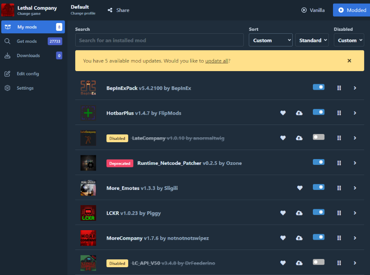Click the donate heart icon for LateCompany
This screenshot has height=275, width=370.
283,138
